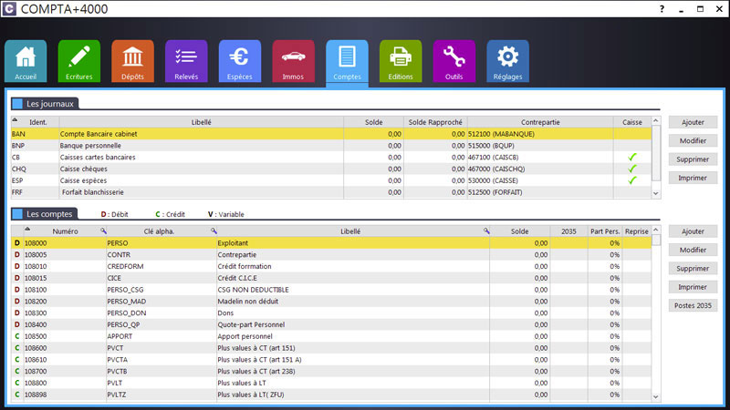The image size is (730, 410).
Task: Toggle Caisse checkmark for ESP journal
Action: [x=631, y=180]
